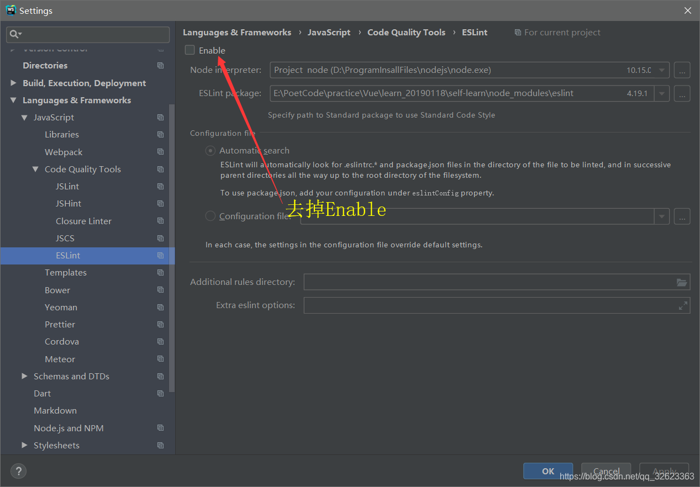This screenshot has height=487, width=700.
Task: Browse for ESLint package with ellipsis button
Action: pos(682,93)
